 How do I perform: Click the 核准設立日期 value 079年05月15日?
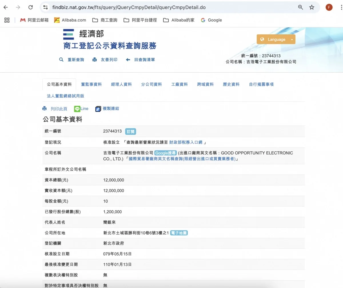(117, 254)
